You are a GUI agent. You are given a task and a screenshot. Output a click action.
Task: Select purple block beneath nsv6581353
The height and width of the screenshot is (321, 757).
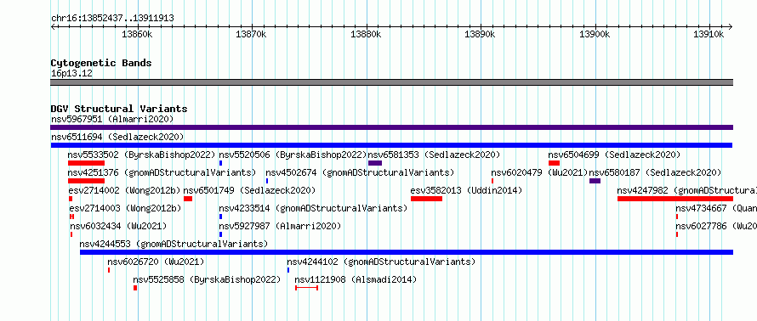coord(375,163)
